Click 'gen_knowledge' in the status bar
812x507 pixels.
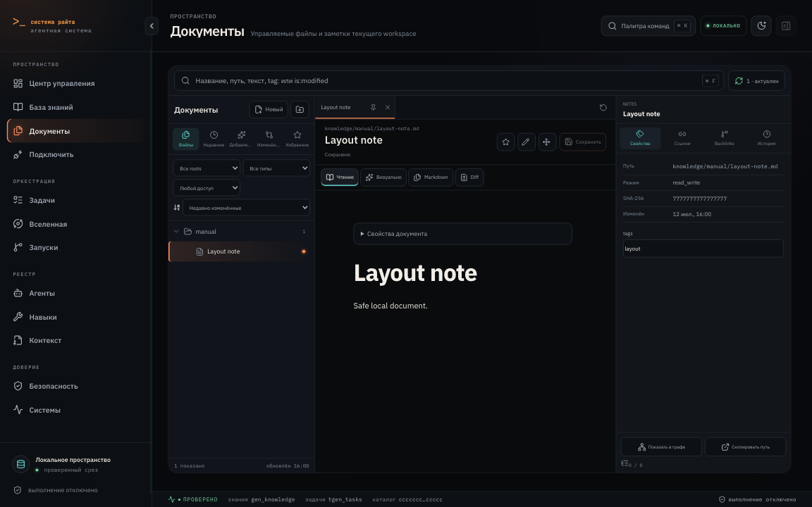[273, 500]
